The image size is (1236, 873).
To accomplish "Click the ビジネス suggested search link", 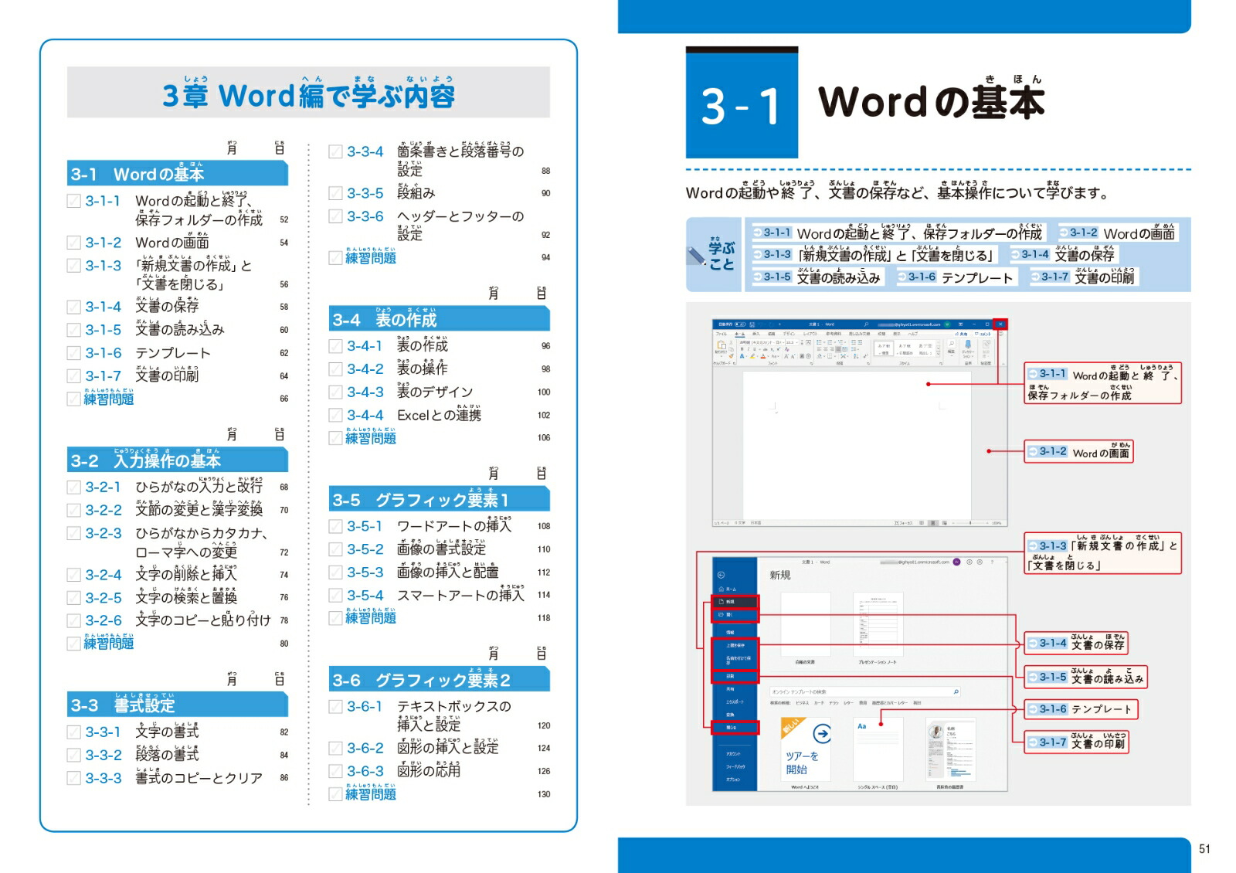I will coord(802,703).
